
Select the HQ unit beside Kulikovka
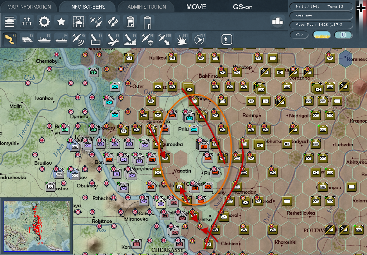[x=172, y=58]
